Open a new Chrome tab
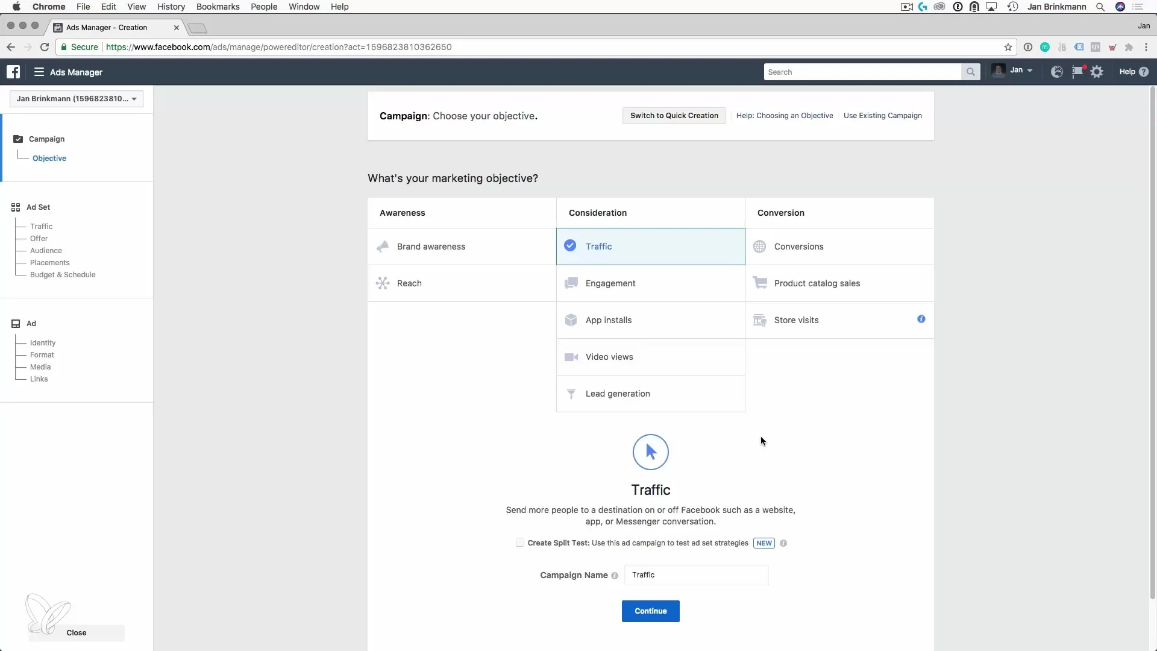The height and width of the screenshot is (651, 1157). [x=197, y=28]
